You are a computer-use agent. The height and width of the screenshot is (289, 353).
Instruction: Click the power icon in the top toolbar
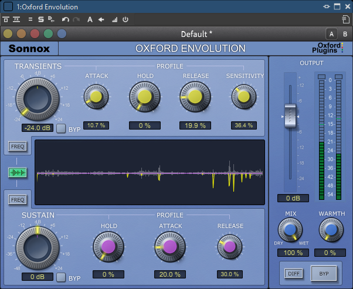click(125, 19)
